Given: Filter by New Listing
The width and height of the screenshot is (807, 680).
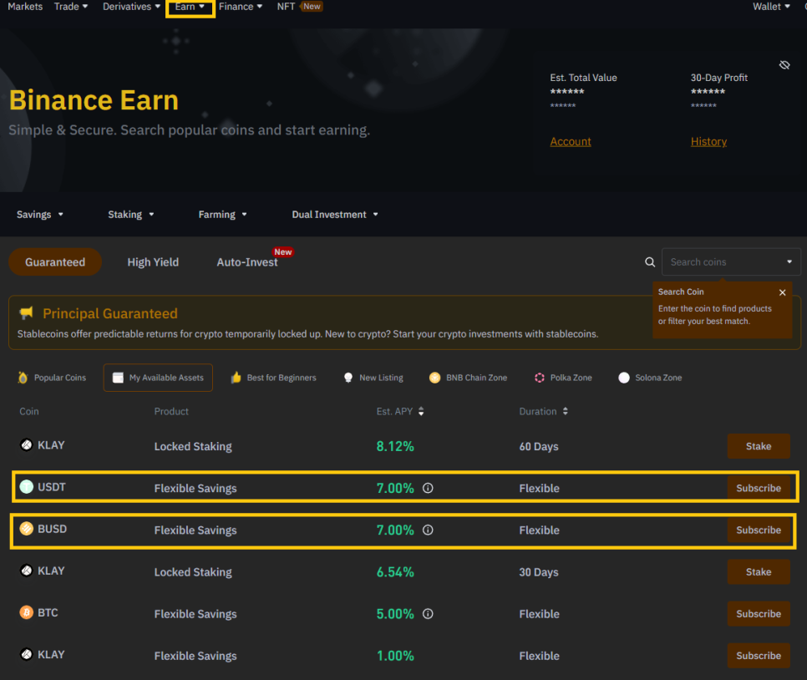Looking at the screenshot, I should coord(373,378).
